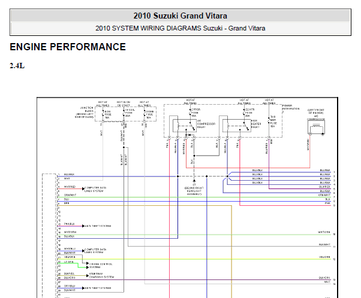The width and height of the screenshot is (361, 298).
Task: Click the BLK/WHT label at right connector 11
Action: (x=324, y=245)
